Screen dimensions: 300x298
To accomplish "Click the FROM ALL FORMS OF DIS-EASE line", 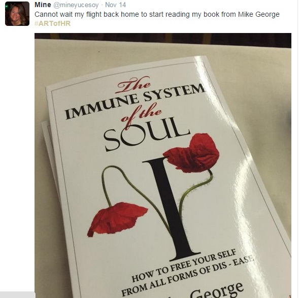I will click(x=188, y=276).
